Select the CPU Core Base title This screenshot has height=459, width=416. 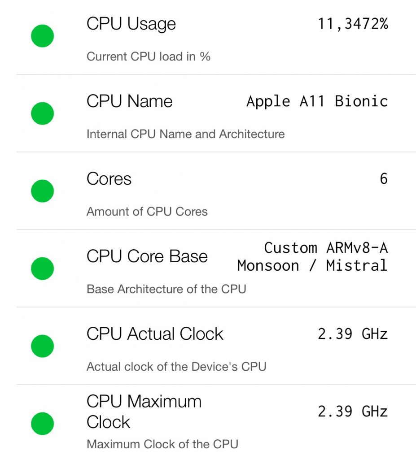click(x=147, y=256)
